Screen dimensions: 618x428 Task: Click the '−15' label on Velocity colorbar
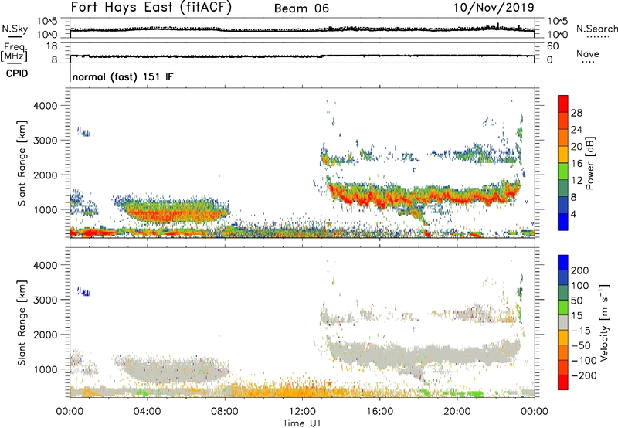coord(580,330)
